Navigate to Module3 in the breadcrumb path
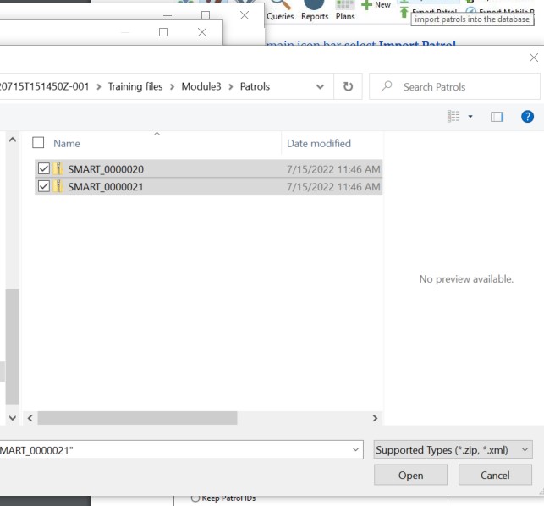The width and height of the screenshot is (544, 506). 201,86
